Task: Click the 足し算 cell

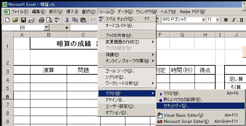Action: [x=236, y=79]
